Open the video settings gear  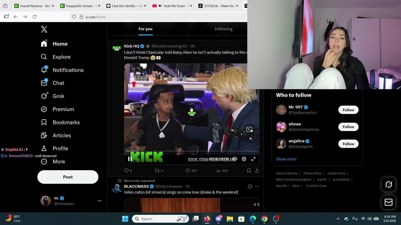point(244,159)
